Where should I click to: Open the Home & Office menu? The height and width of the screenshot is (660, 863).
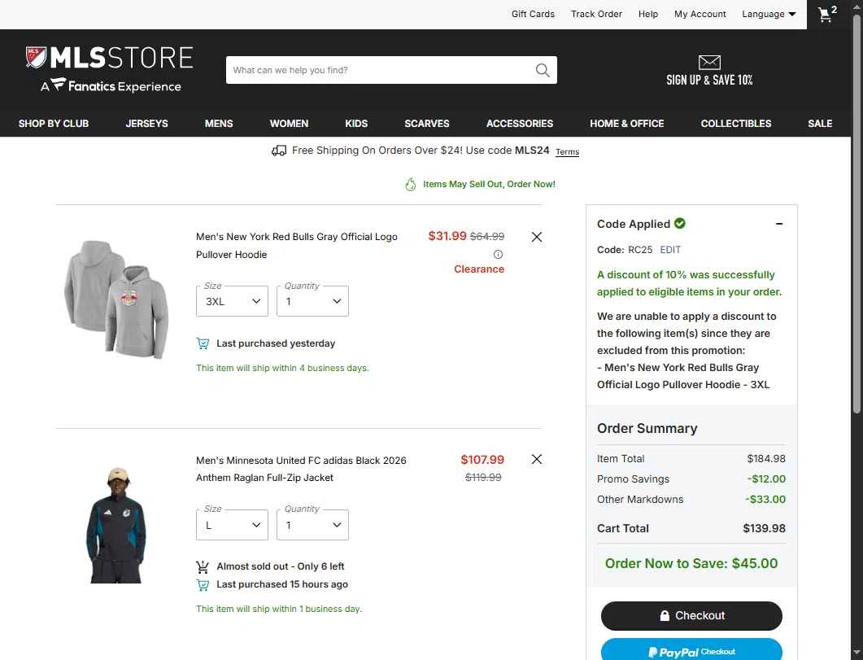(627, 124)
